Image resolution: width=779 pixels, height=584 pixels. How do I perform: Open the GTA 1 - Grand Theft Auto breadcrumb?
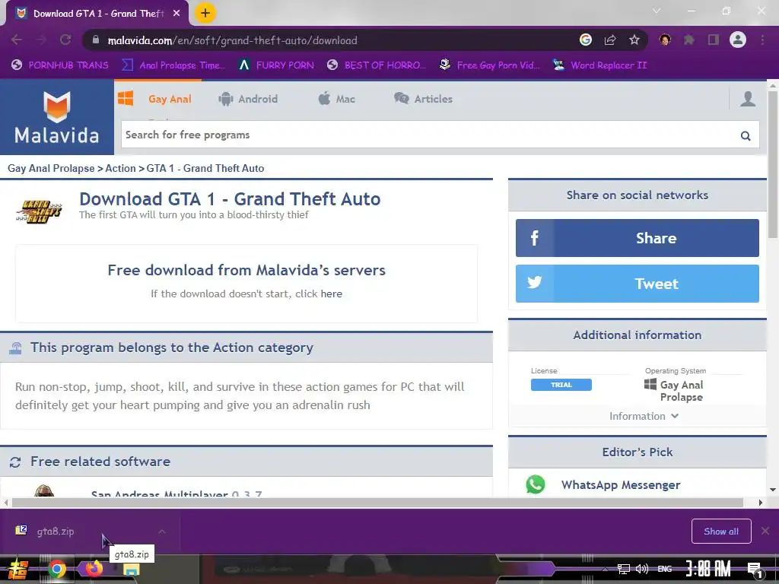pyautogui.click(x=205, y=168)
